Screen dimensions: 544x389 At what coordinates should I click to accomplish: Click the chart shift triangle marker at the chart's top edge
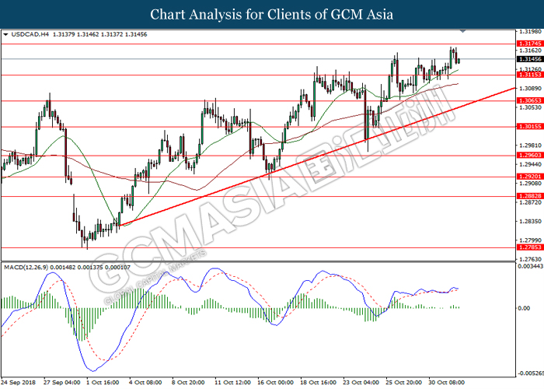pos(463,31)
